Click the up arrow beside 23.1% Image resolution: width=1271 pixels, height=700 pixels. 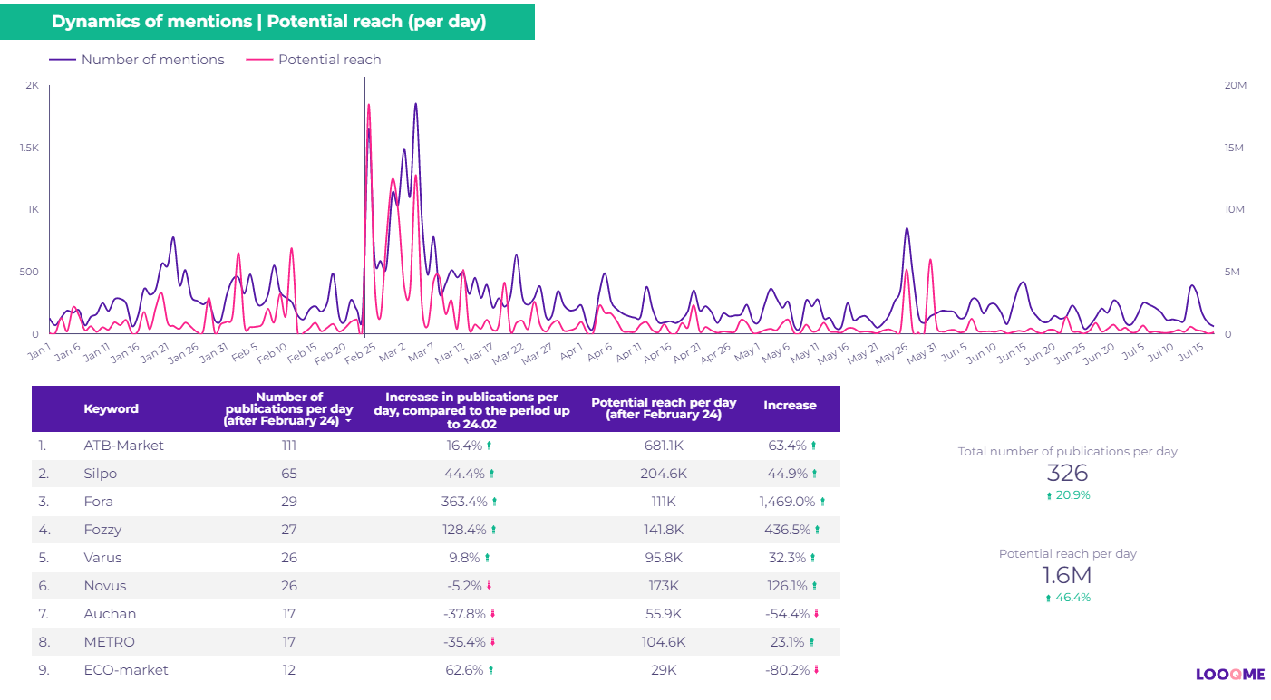(811, 642)
